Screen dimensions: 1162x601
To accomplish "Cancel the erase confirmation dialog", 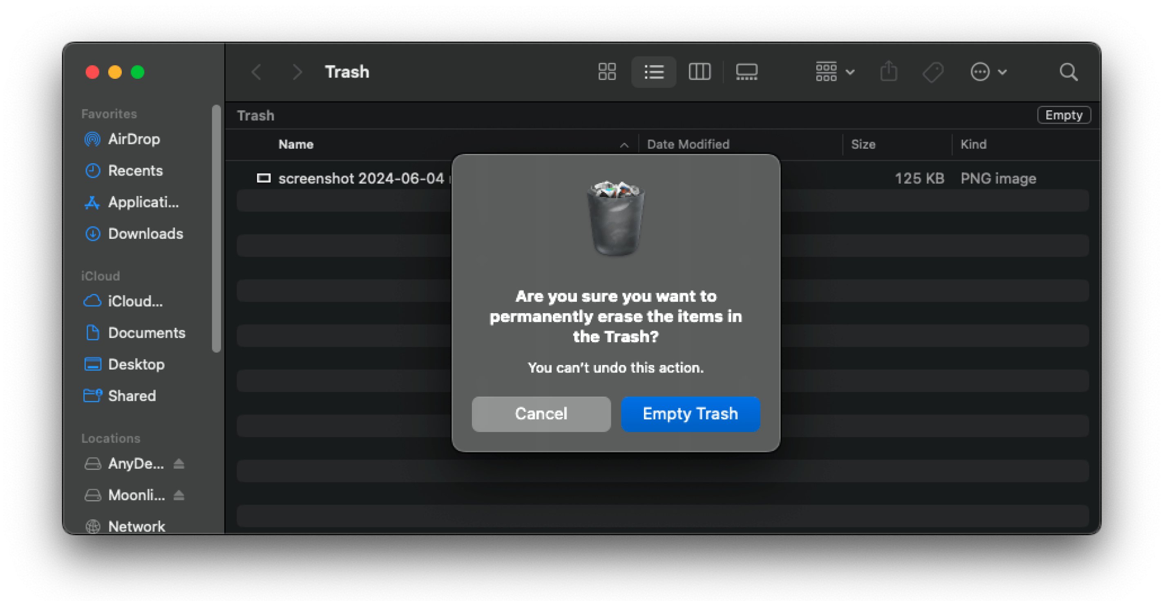I will (541, 414).
